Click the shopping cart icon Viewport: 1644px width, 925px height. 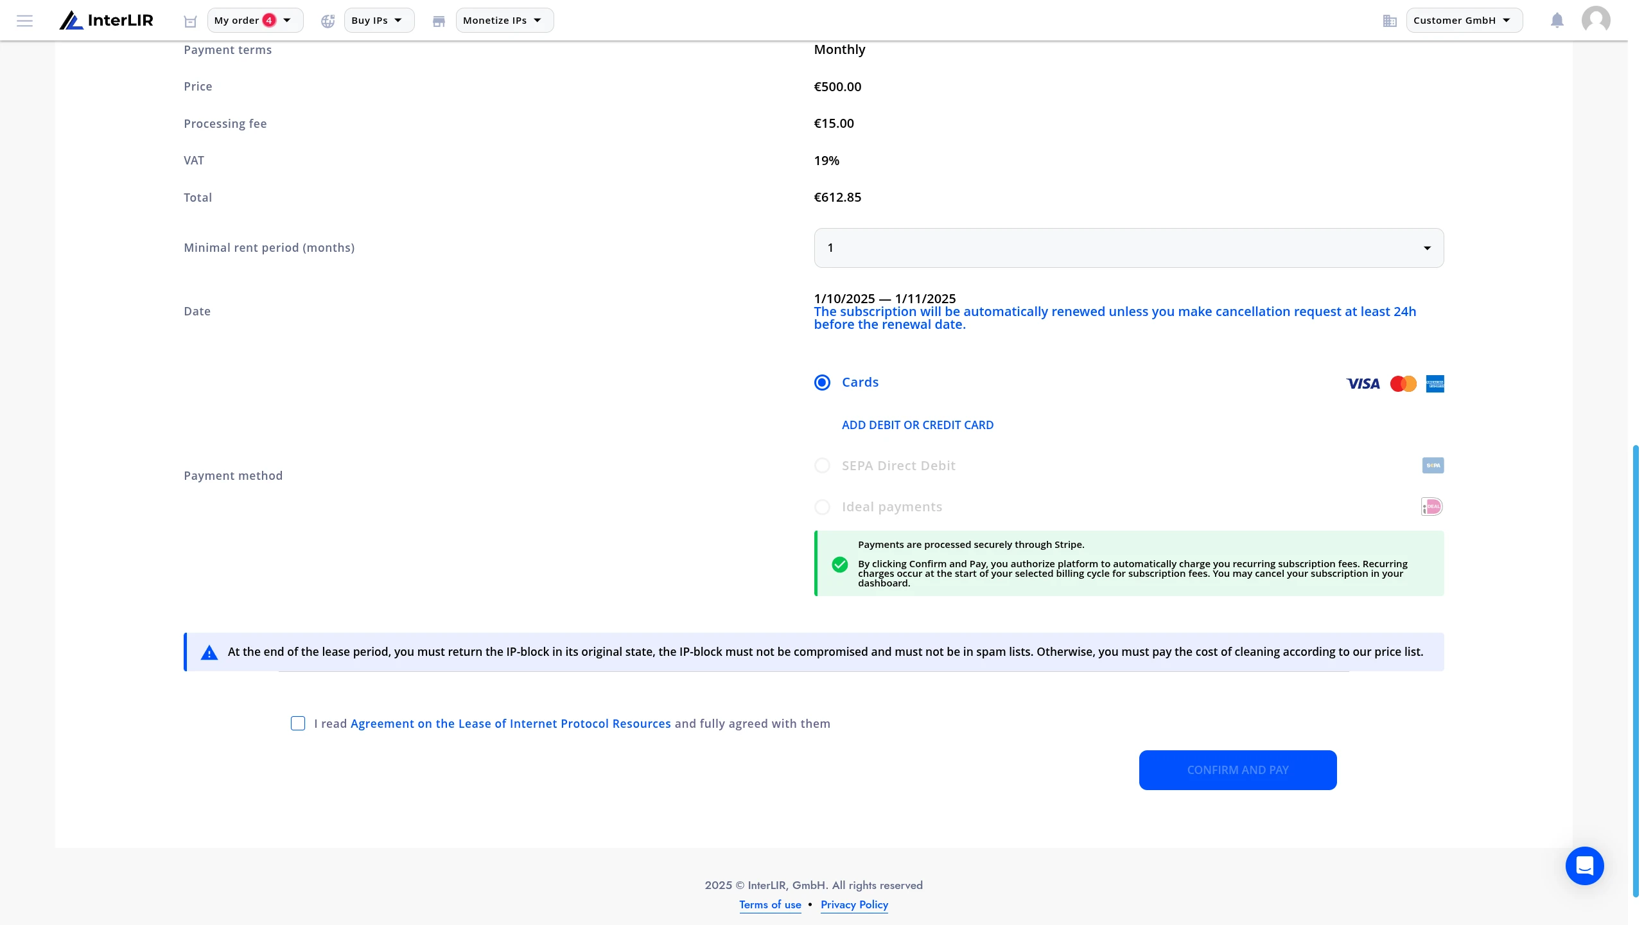190,21
